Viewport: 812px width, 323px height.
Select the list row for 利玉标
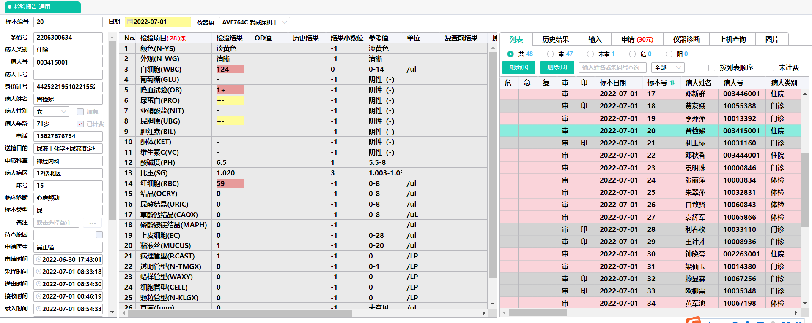point(650,143)
